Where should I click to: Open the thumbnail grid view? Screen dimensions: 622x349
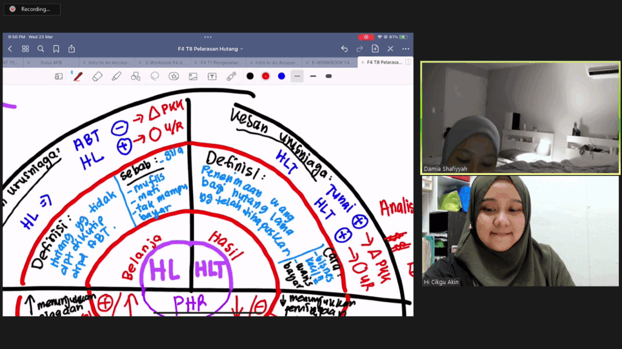tap(26, 49)
